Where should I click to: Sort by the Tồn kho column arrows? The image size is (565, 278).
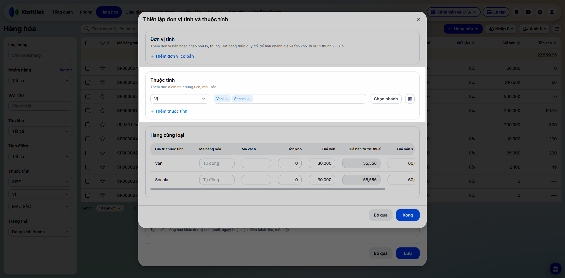coord(555,43)
